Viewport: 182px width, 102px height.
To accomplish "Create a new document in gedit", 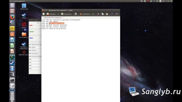I will 44,14.
